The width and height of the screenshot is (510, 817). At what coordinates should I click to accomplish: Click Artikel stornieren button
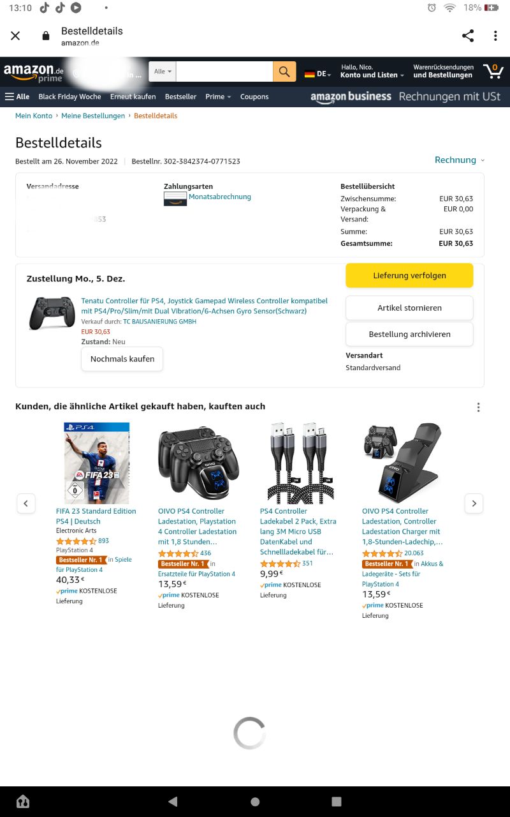point(409,308)
